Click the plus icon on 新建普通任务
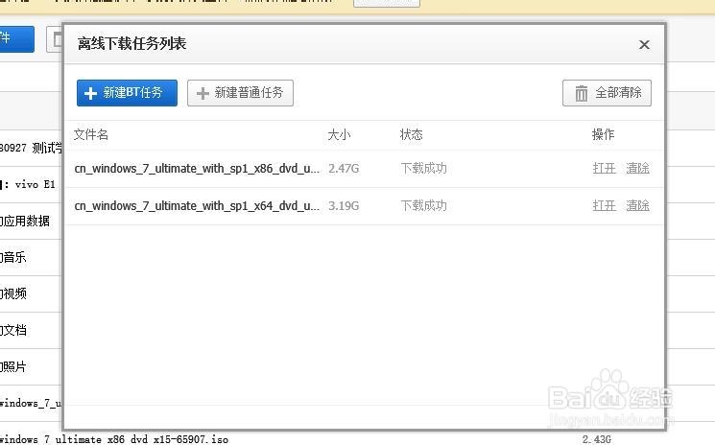715x445 pixels. (203, 93)
